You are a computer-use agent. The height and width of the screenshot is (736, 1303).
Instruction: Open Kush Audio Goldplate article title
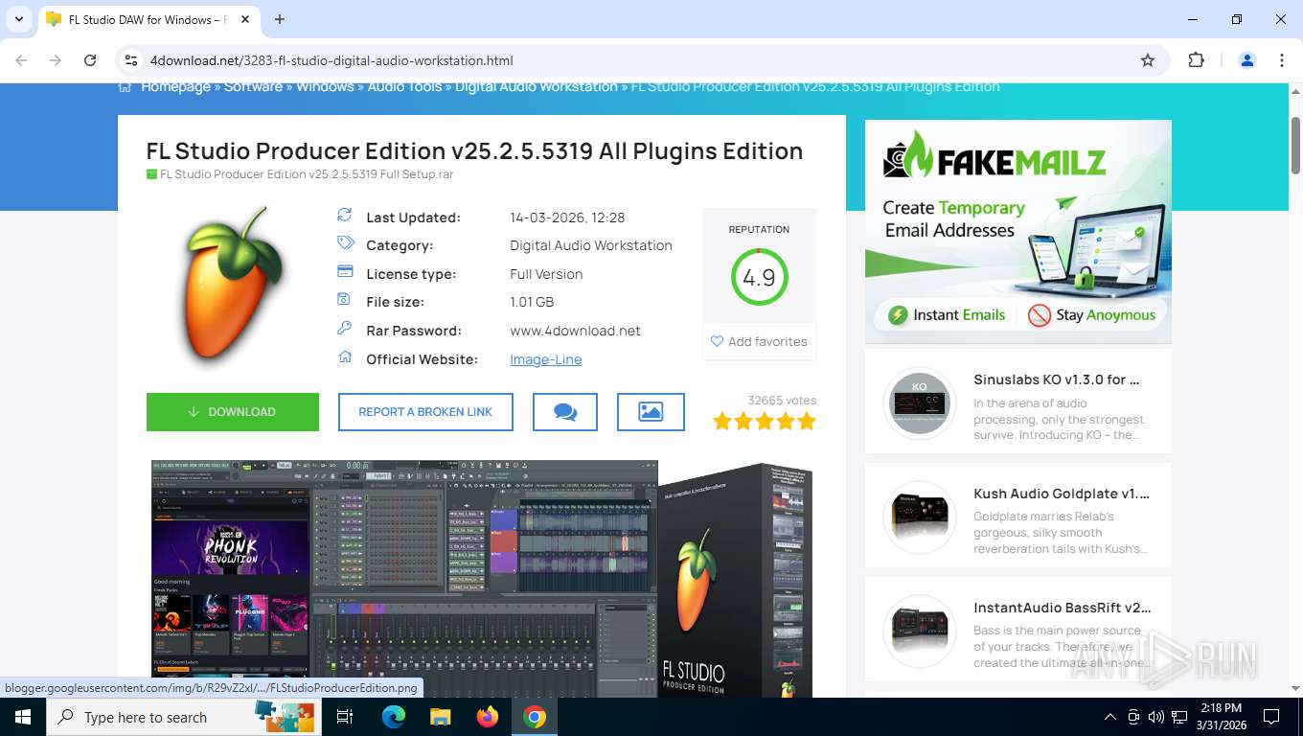pyautogui.click(x=1062, y=494)
